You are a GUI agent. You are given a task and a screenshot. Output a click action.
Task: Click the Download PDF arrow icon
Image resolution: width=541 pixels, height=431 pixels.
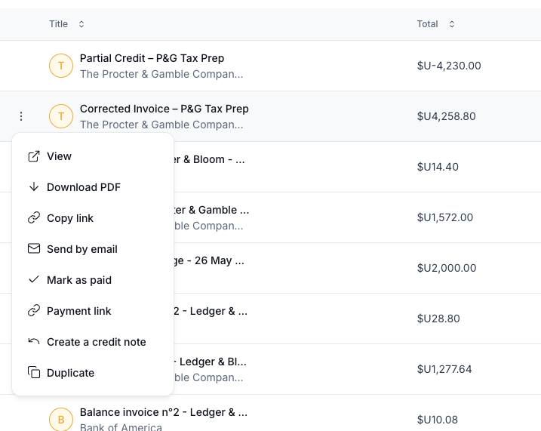[34, 186]
